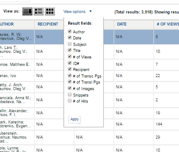The height and width of the screenshot is (152, 179).
Task: Click the Total results: 3,918 text
Action: 134,12
